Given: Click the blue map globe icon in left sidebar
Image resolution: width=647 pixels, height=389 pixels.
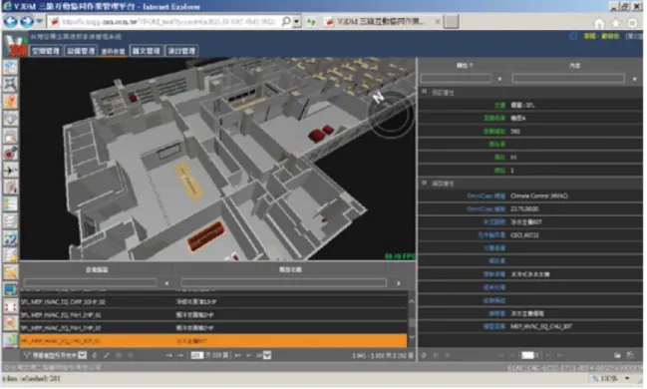Looking at the screenshot, I should click(10, 67).
